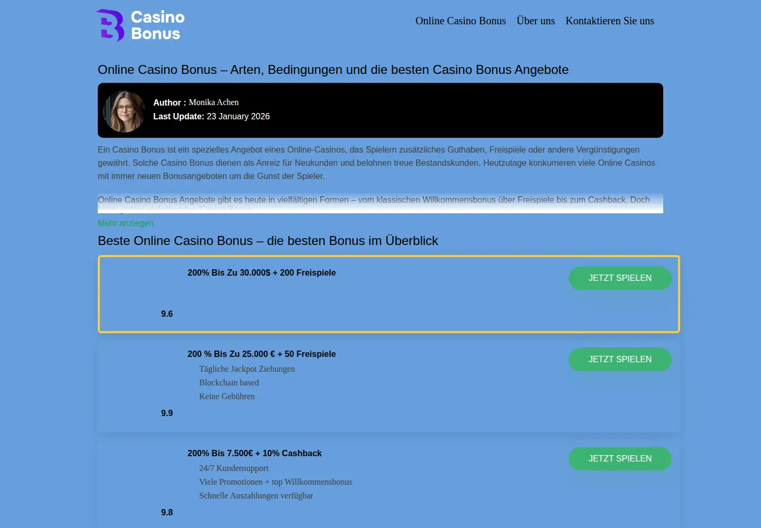Open Kontaktieren Sie uns in the navigation

pos(610,21)
